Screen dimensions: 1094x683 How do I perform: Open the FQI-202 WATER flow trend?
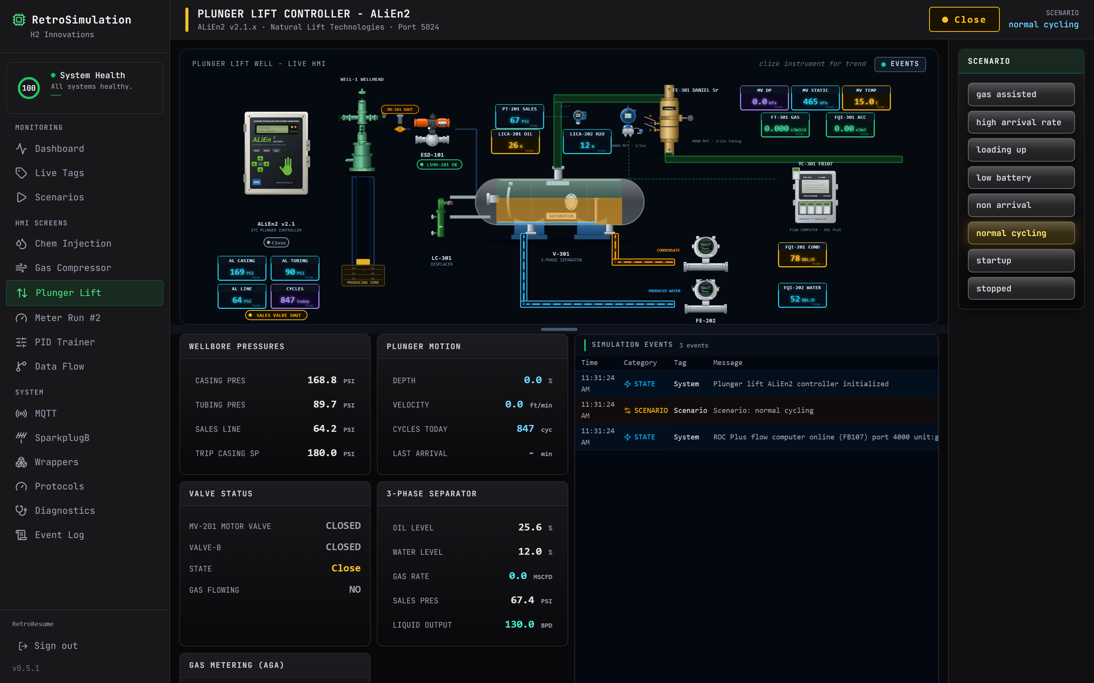coord(802,296)
